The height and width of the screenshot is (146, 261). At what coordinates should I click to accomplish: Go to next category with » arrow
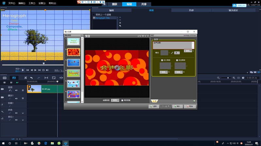pos(148,36)
